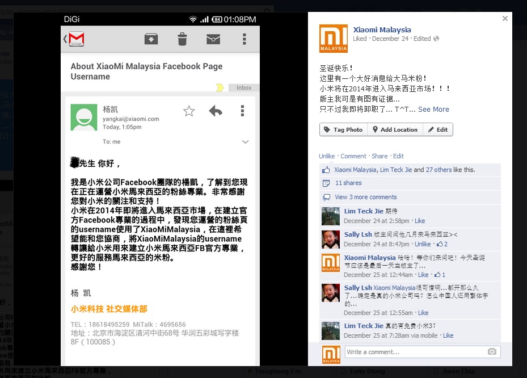Viewport: 527px width, 378px height.
Task: Expand 'View 3 more comments'
Action: click(366, 197)
